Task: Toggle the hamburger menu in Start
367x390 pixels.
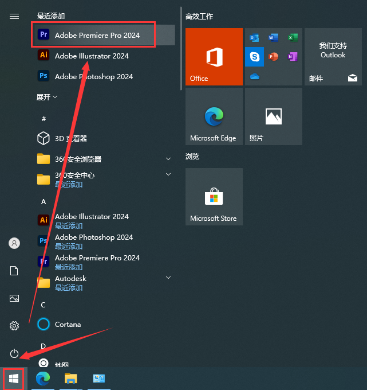Action: (x=14, y=17)
